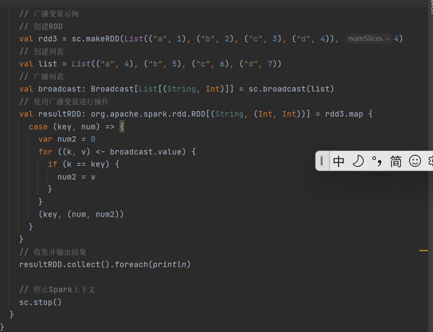This screenshot has width=433, height=332.
Task: Place cursor on highlighted opening brace after =>
Action: coord(122,127)
